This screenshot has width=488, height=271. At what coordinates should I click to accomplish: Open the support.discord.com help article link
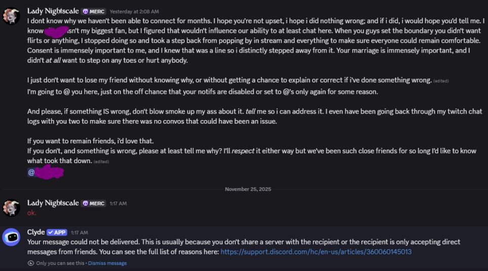point(316,252)
